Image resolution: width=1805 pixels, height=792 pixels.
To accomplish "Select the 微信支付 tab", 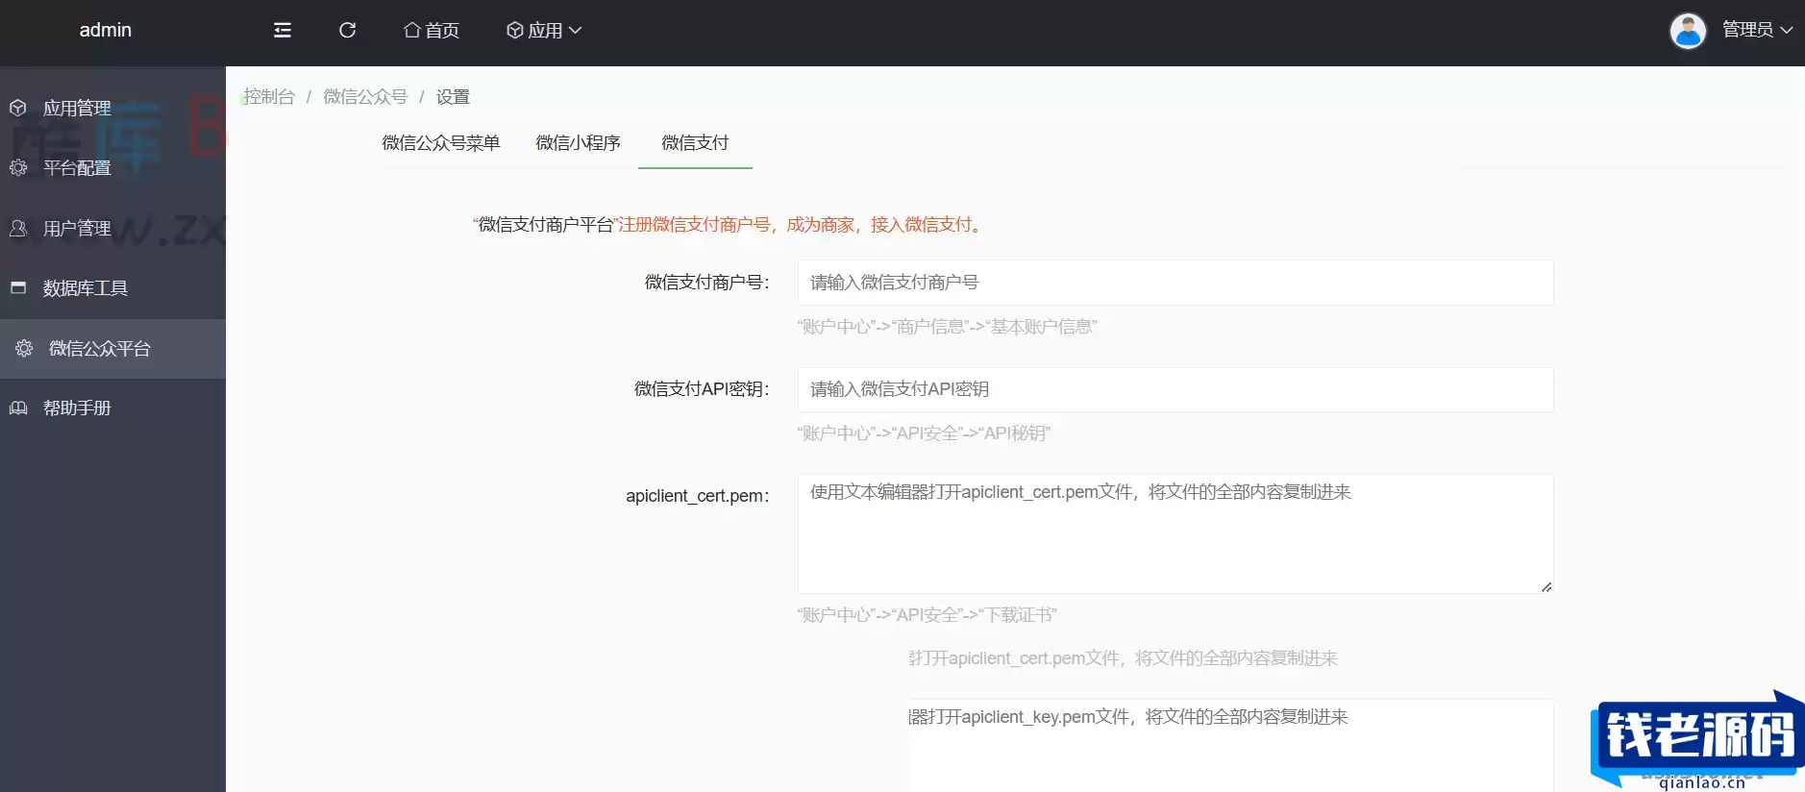I will coord(695,143).
